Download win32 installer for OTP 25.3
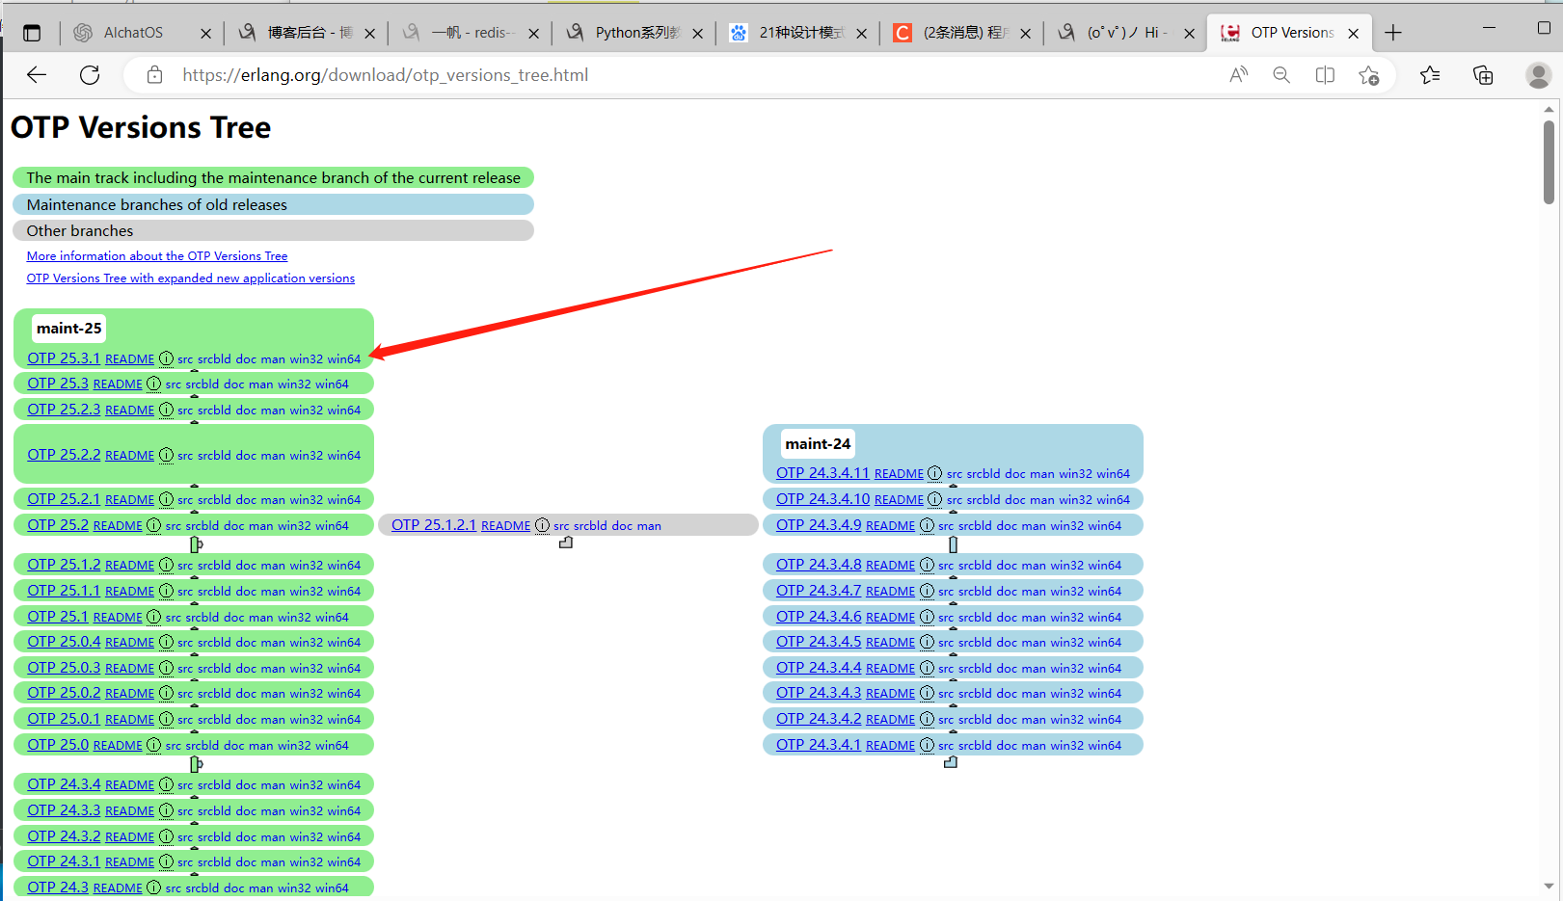1563x901 pixels. (294, 384)
